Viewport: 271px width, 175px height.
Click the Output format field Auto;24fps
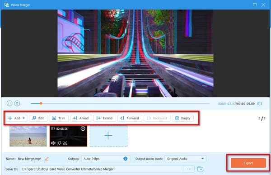105,159
